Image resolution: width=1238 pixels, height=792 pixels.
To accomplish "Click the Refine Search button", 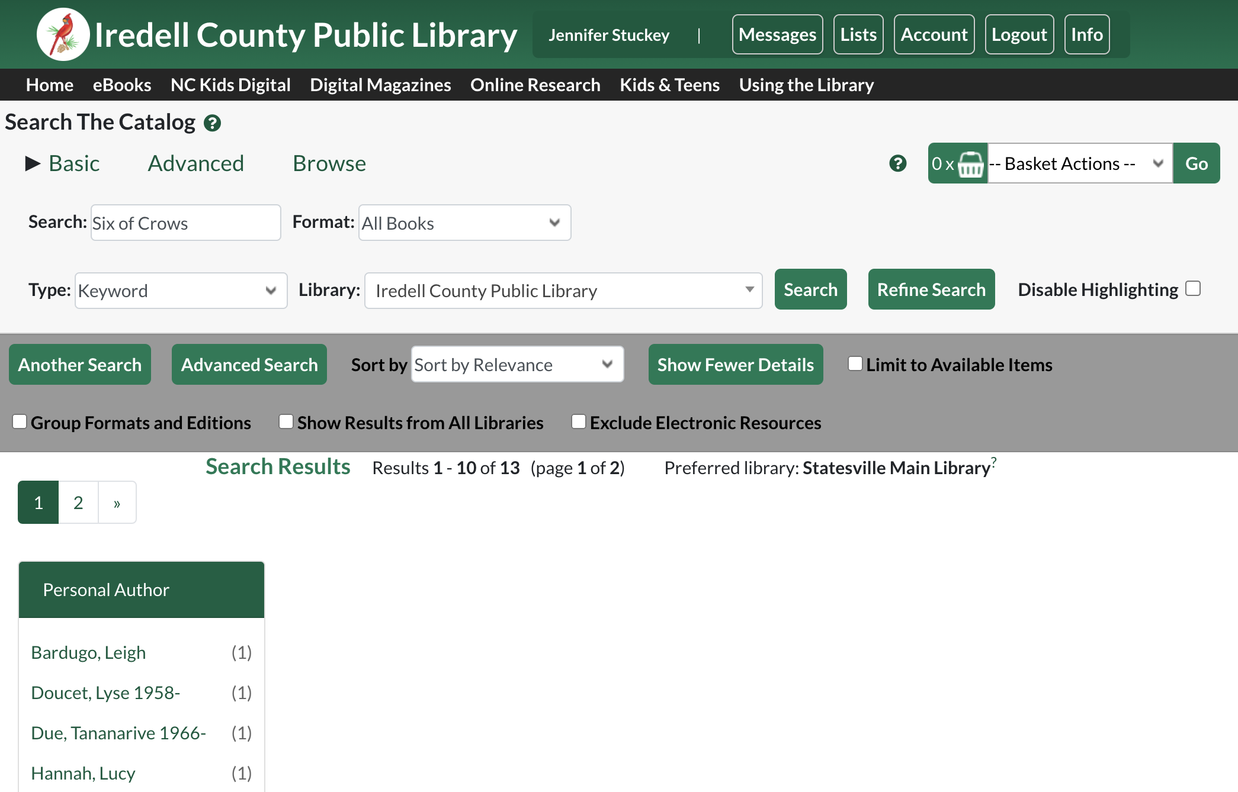I will [931, 289].
